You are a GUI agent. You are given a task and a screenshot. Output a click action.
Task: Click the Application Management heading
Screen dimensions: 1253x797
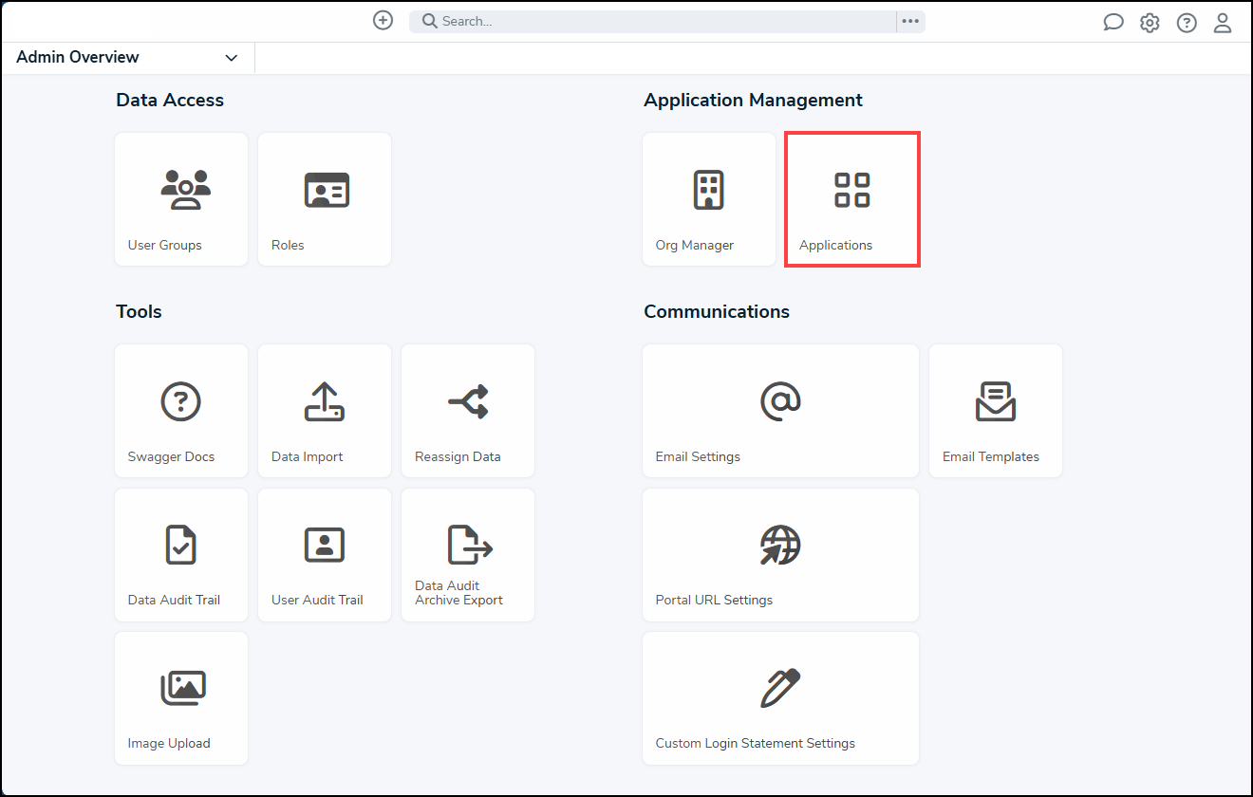point(754,100)
